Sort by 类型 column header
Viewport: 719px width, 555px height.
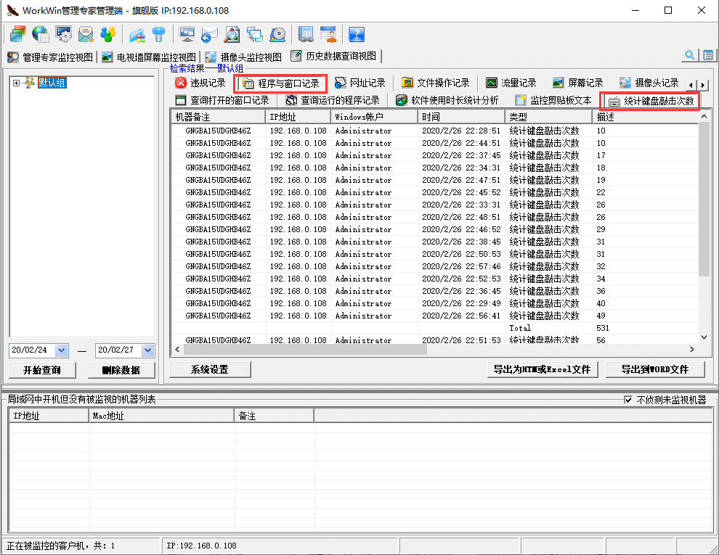tap(548, 118)
